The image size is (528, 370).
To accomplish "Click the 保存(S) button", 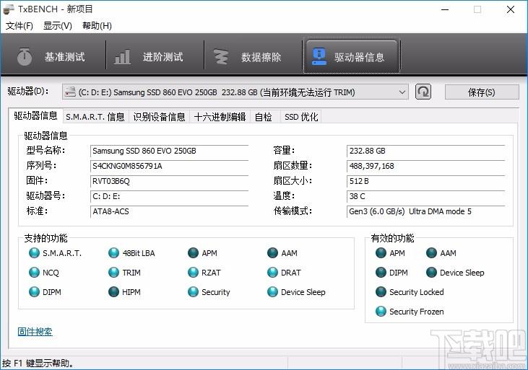I will pos(482,92).
